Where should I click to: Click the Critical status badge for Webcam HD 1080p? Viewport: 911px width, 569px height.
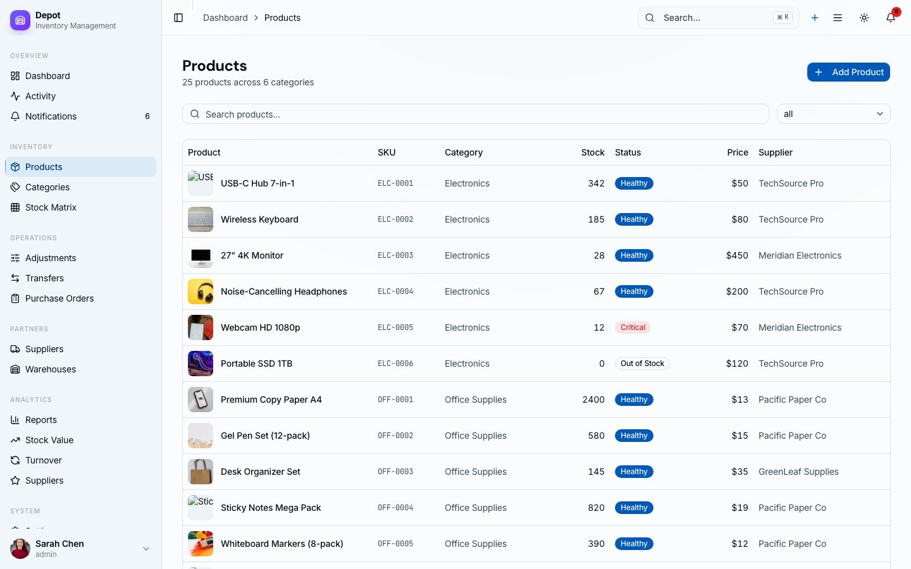tap(633, 327)
